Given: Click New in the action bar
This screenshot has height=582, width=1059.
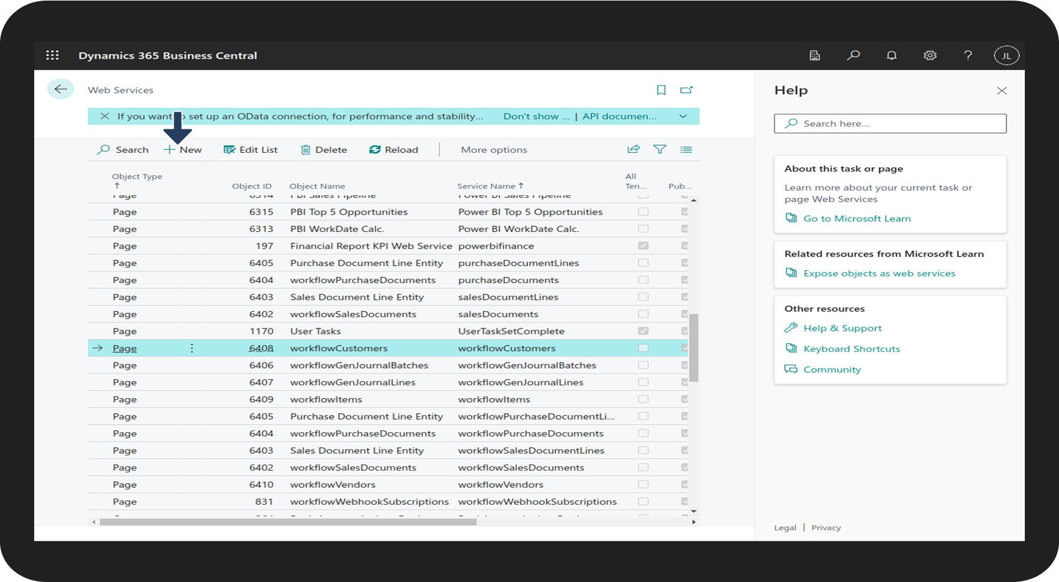Looking at the screenshot, I should coord(183,150).
